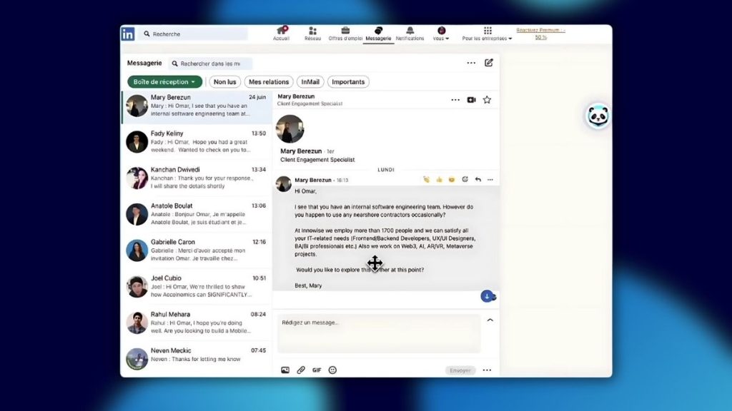Toggle the Non lus messages filter

click(x=224, y=81)
